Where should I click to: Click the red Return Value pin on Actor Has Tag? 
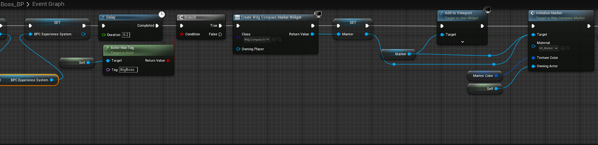tap(168, 61)
